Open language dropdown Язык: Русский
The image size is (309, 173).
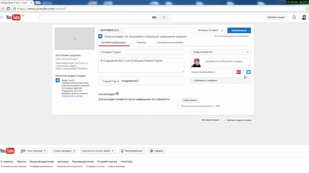point(33,151)
